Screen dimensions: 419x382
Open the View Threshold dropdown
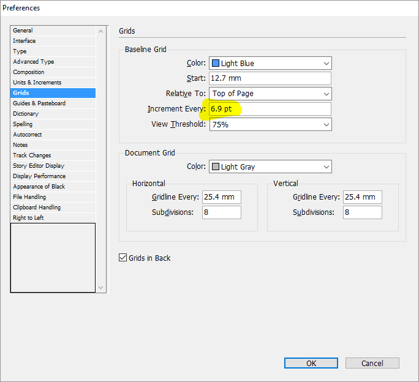270,124
